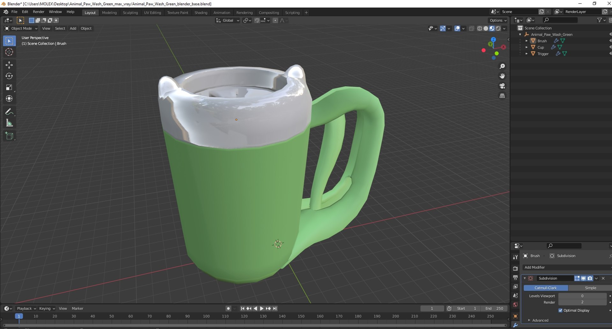Toggle X-ray display button

(x=471, y=28)
